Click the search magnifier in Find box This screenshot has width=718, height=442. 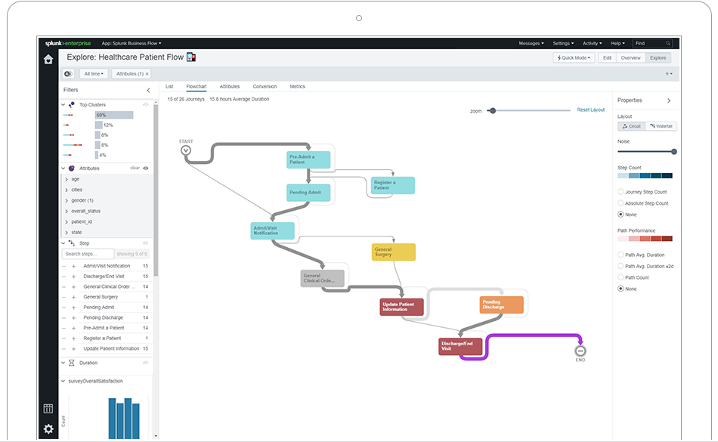point(668,44)
